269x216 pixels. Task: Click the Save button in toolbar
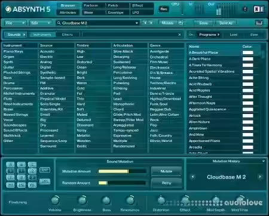pyautogui.click(x=203, y=23)
